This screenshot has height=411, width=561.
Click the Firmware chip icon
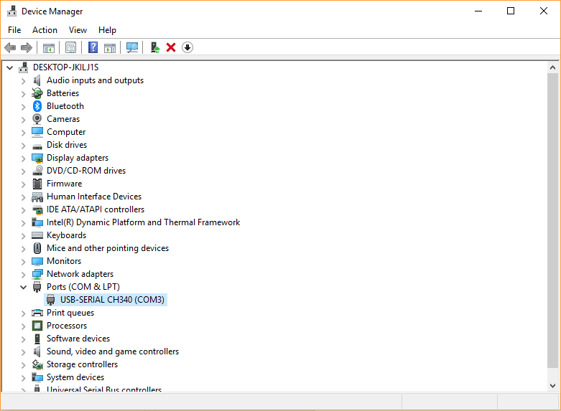click(x=37, y=184)
